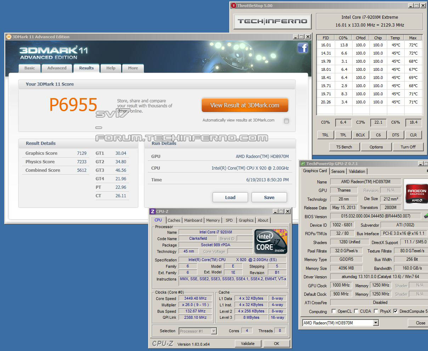Viewport: 428px width, 351px height.
Task: Switch to the Sensors tab in GPU-Z
Action: (338, 171)
